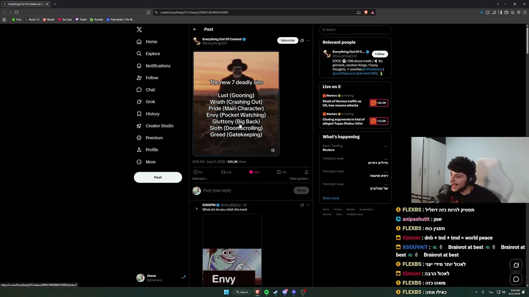Reload the page in the browser
The width and height of the screenshot is (529, 297).
click(x=16, y=12)
